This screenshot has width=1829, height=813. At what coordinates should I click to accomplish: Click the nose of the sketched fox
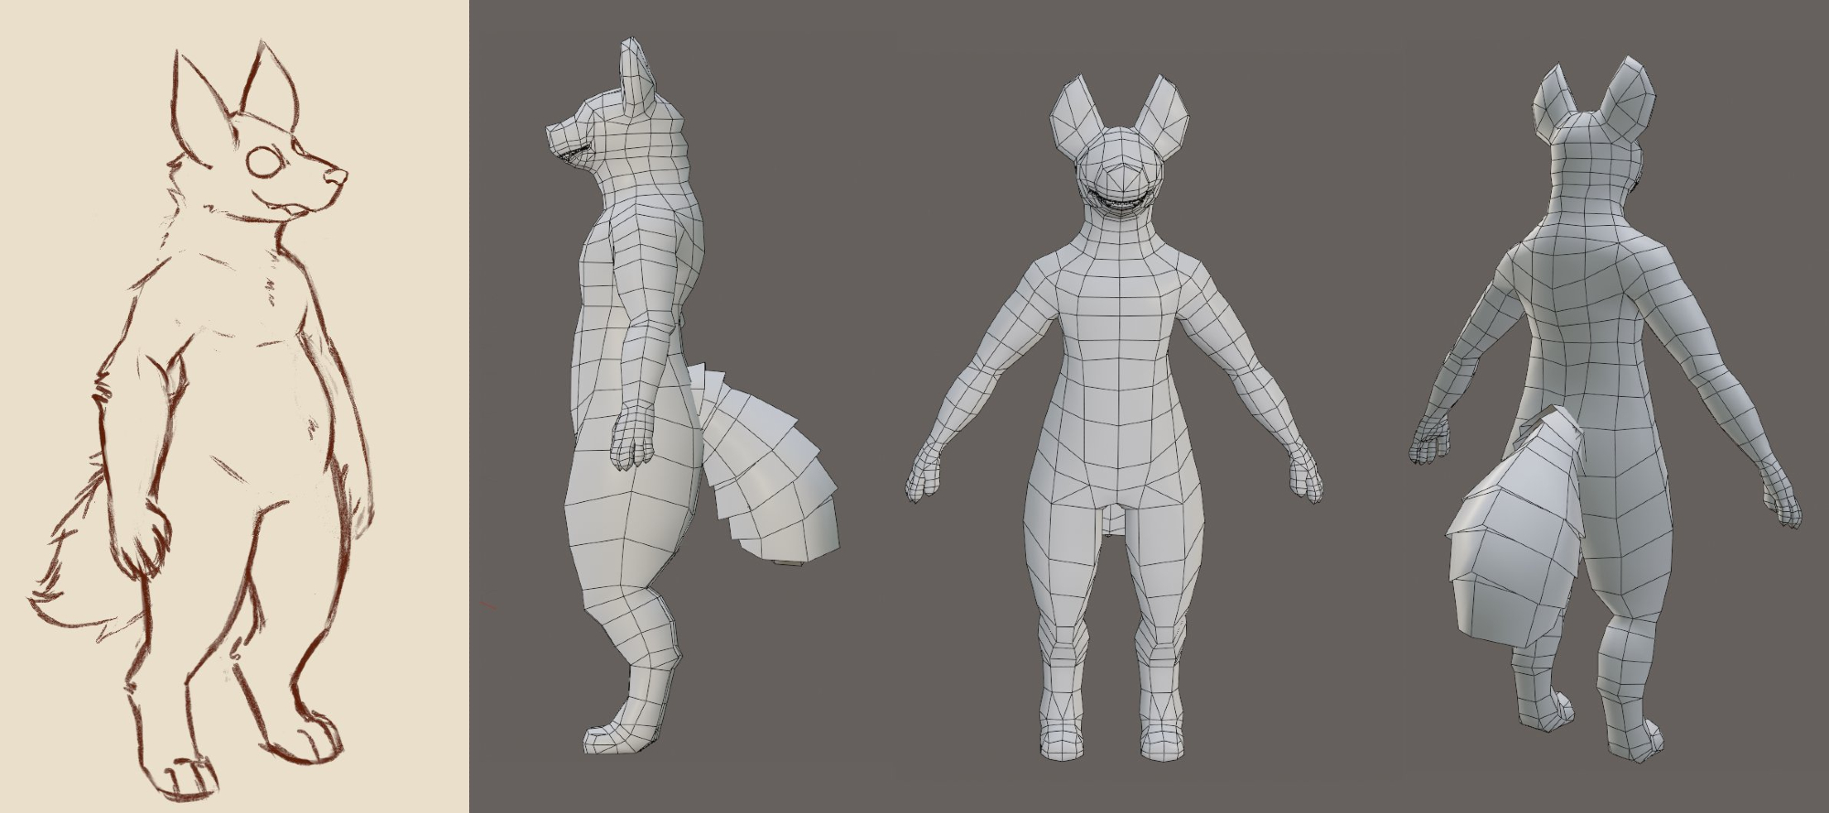click(340, 172)
